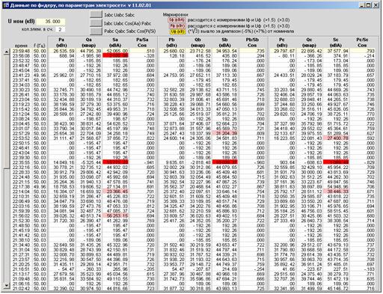Click the red Sc cell in row 22:35:55
The image size is (383, 294).
pos(336,162)
